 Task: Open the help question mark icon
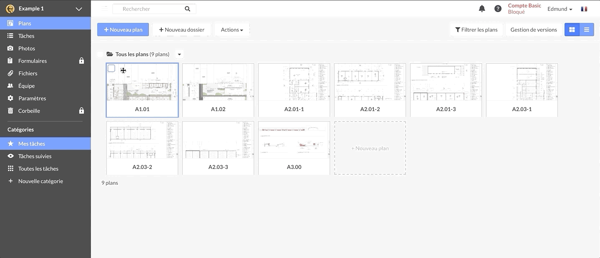click(498, 8)
